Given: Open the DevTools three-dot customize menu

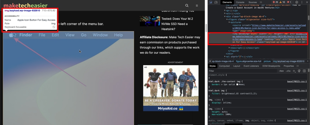Looking at the screenshot, I should (302, 2).
